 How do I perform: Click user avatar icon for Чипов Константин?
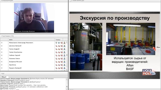pos(64,52)
